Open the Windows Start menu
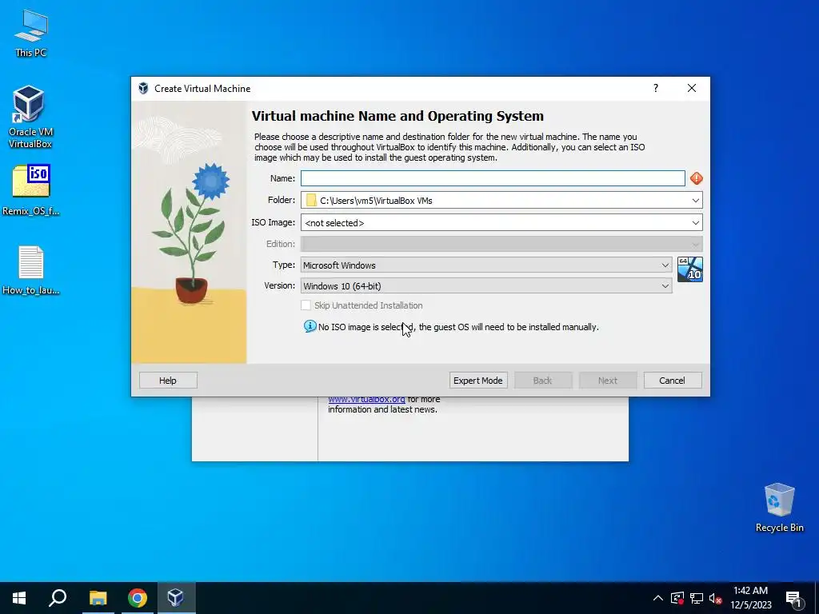The width and height of the screenshot is (819, 614). (19, 598)
